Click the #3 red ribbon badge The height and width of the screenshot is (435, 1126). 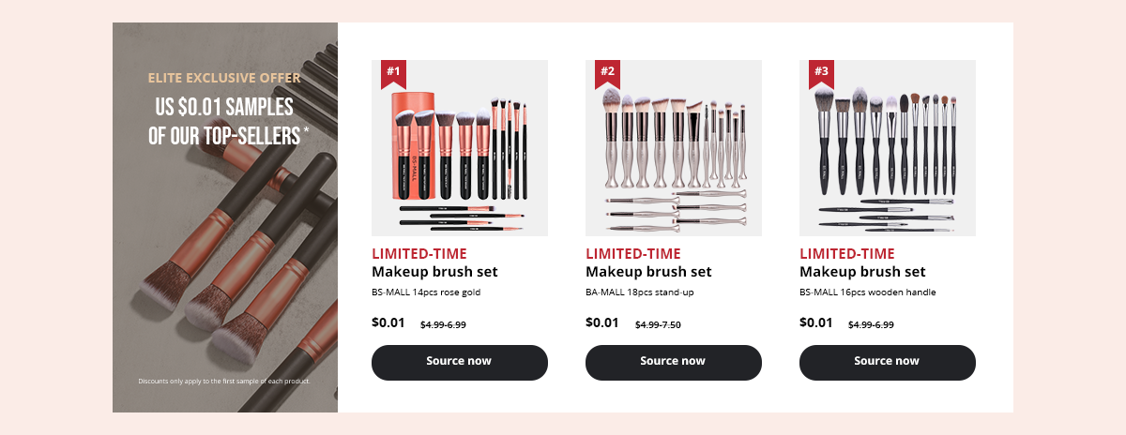coord(821,74)
